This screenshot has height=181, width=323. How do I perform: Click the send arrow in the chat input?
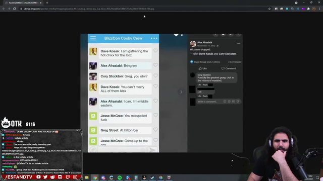click(152, 150)
